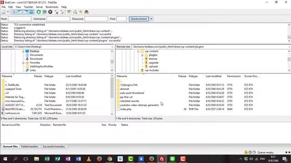Open the Edit menu
This screenshot has width=291, height=163.
[x=10, y=7]
